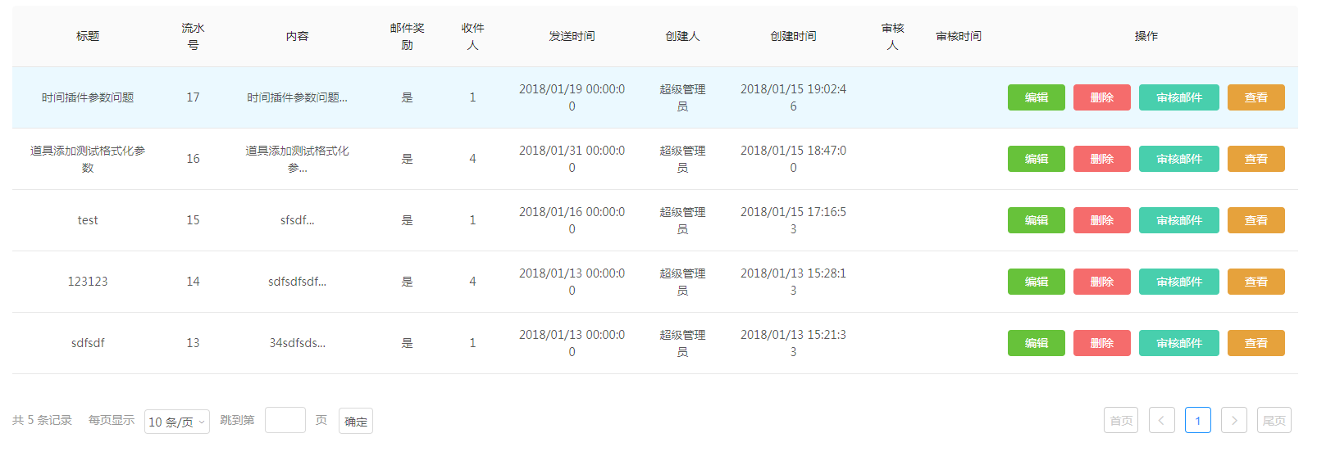This screenshot has width=1317, height=456.
Task: Click 审核邮件 for the test row
Action: (1179, 220)
